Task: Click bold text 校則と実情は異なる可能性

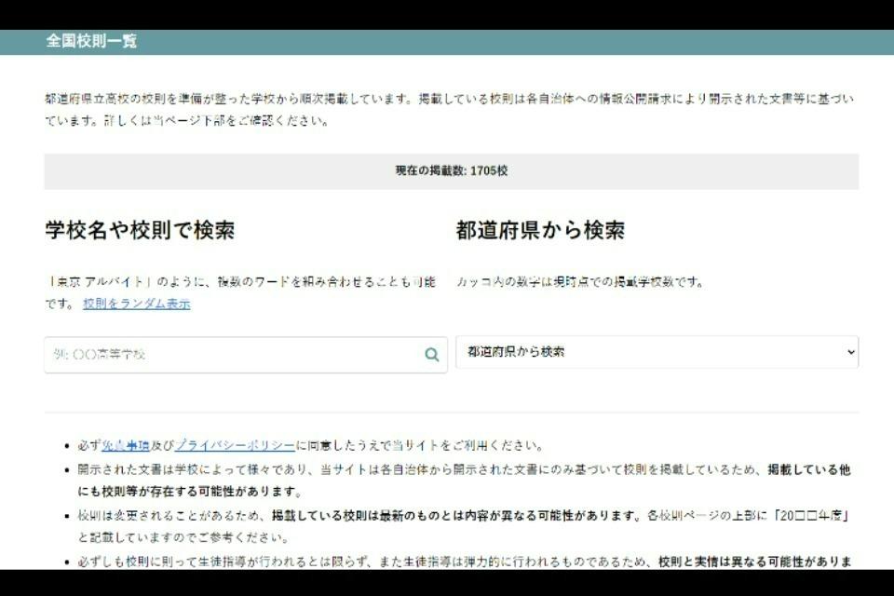Action: pyautogui.click(x=745, y=562)
